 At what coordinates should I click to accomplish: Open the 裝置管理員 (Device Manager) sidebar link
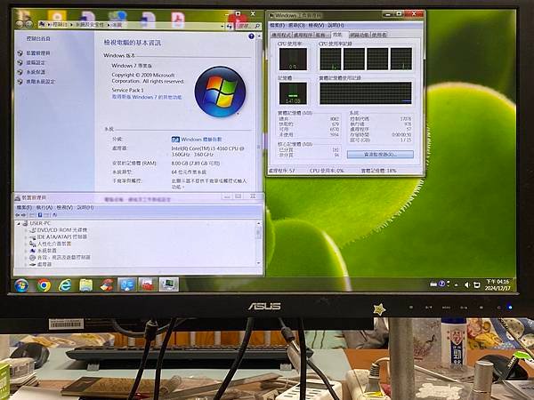(x=38, y=53)
